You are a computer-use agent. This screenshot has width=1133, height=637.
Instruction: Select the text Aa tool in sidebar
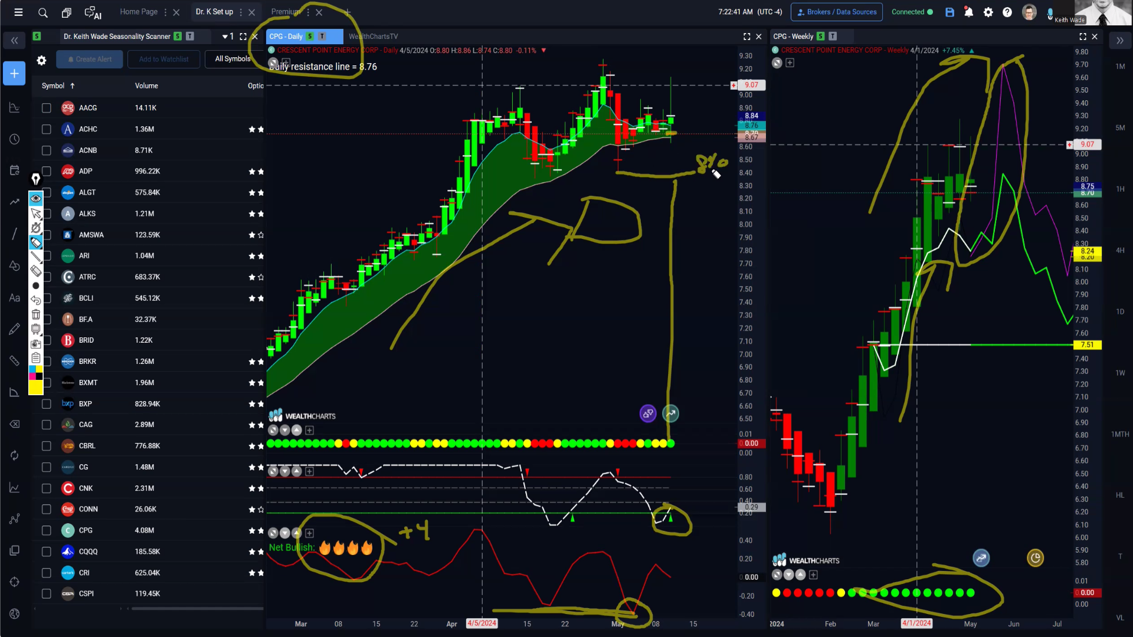coord(14,298)
